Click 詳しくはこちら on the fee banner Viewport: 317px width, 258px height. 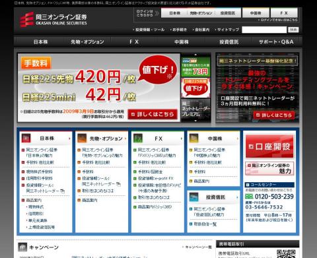coord(153,114)
